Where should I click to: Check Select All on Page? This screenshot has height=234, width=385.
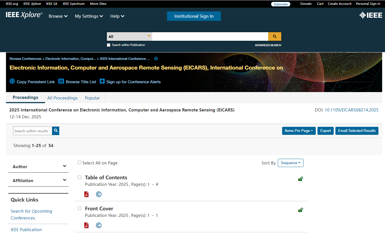tap(80, 162)
